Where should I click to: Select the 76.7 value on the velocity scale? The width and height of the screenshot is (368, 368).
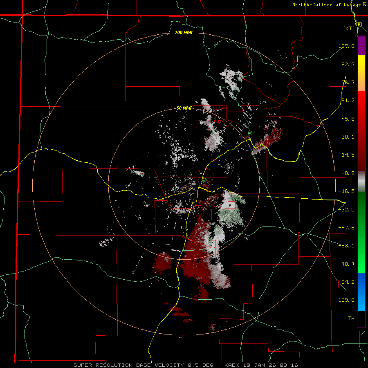tap(348, 82)
